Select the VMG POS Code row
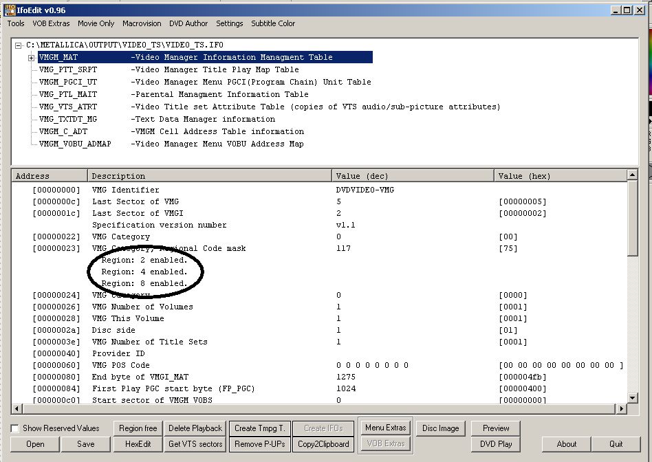 319,365
